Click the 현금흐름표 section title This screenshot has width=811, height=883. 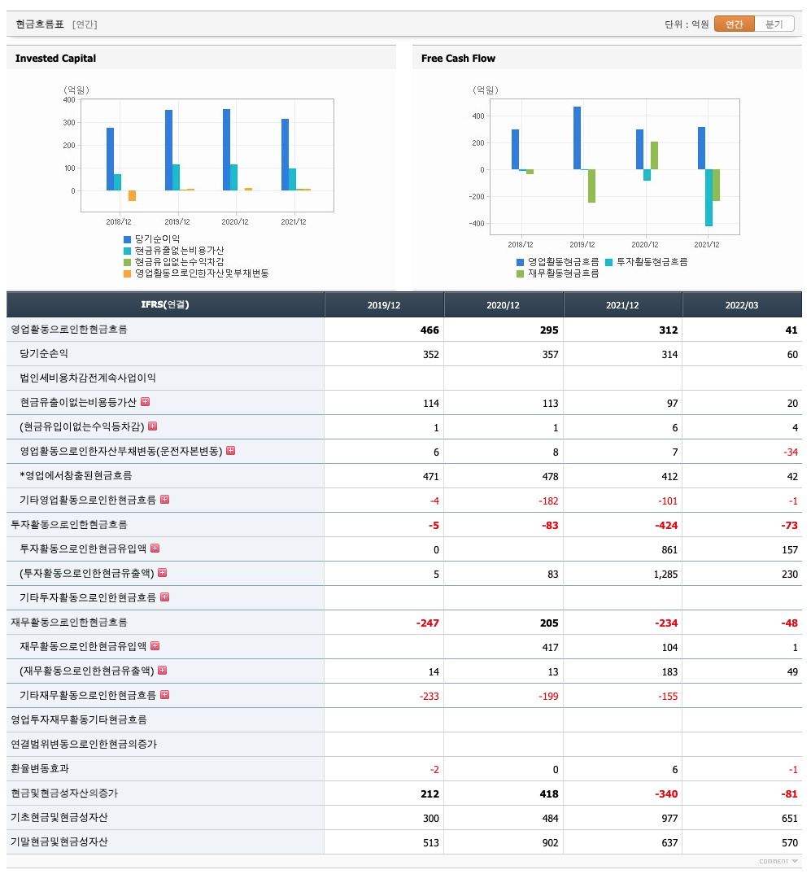[40, 24]
